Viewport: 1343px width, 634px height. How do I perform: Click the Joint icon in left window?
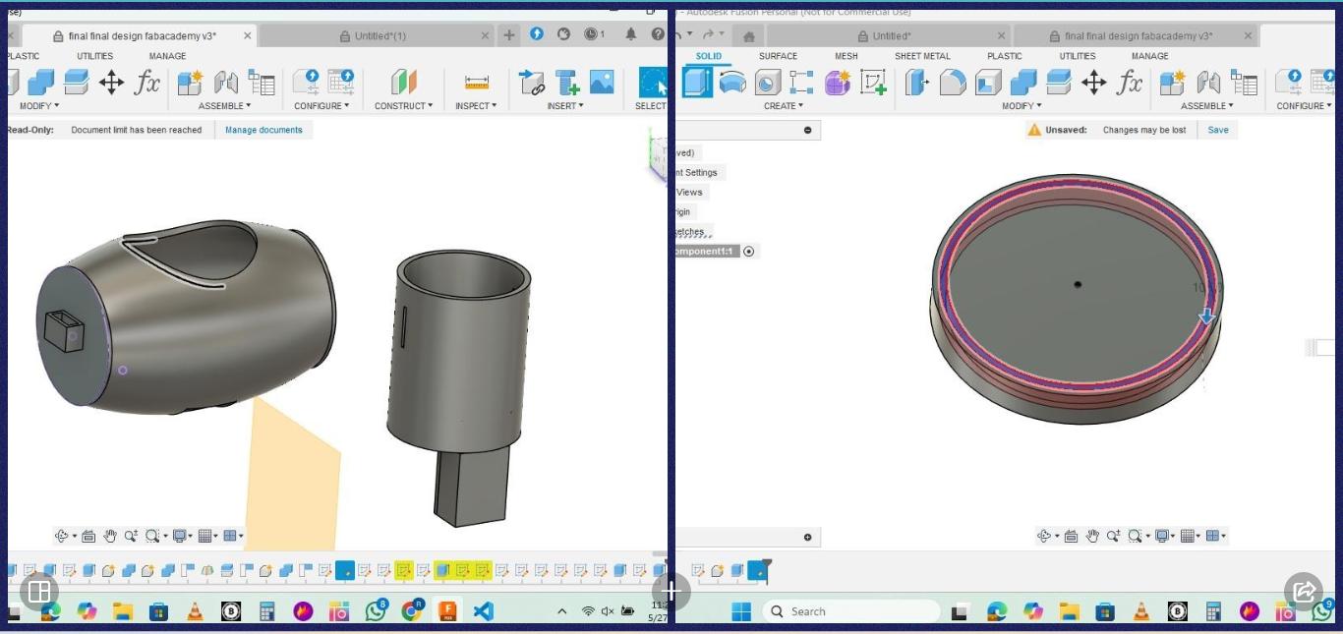pos(226,83)
